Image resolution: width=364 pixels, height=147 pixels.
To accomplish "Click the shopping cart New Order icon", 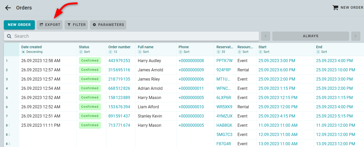I will click(x=335, y=7).
